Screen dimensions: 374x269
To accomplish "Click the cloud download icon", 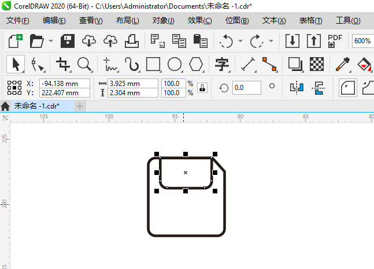I will coord(89,41).
